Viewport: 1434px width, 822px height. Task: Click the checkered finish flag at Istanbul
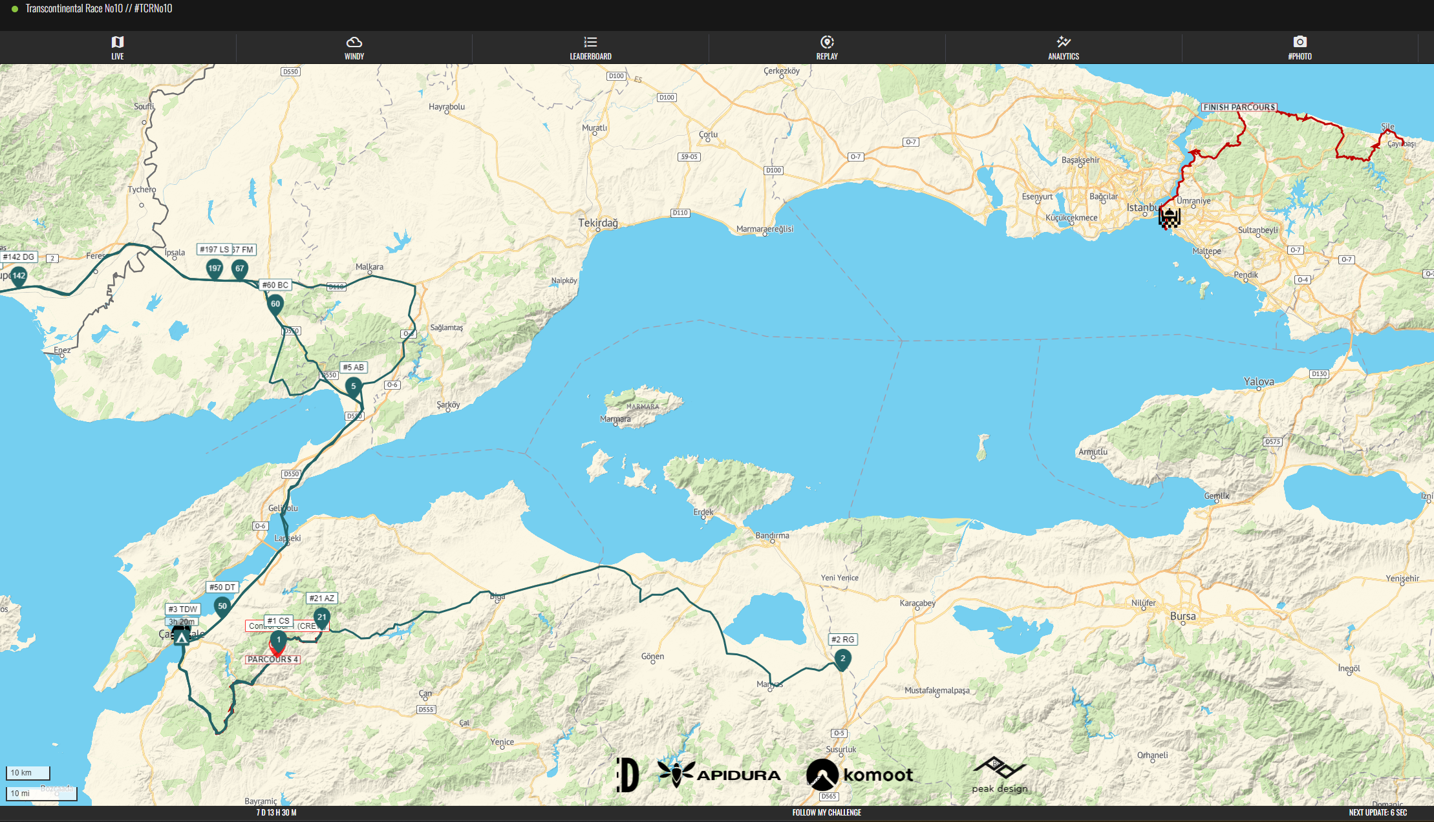click(x=1169, y=218)
